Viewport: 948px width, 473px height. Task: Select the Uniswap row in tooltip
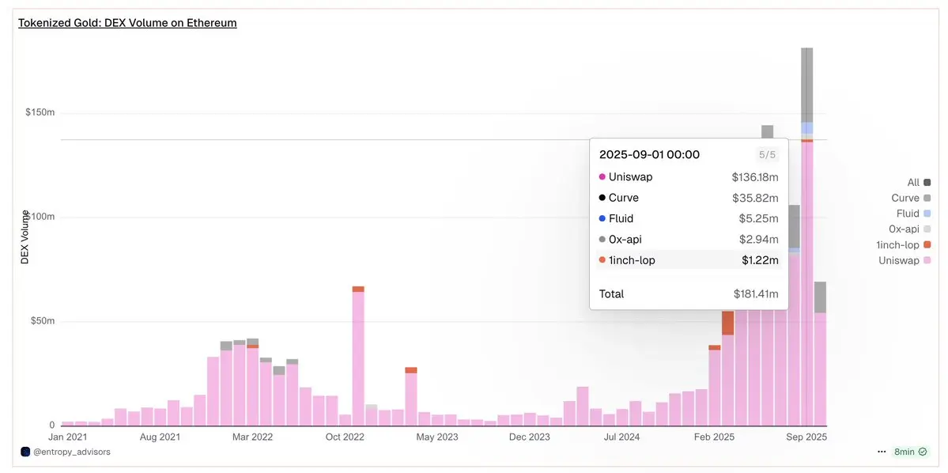click(689, 177)
